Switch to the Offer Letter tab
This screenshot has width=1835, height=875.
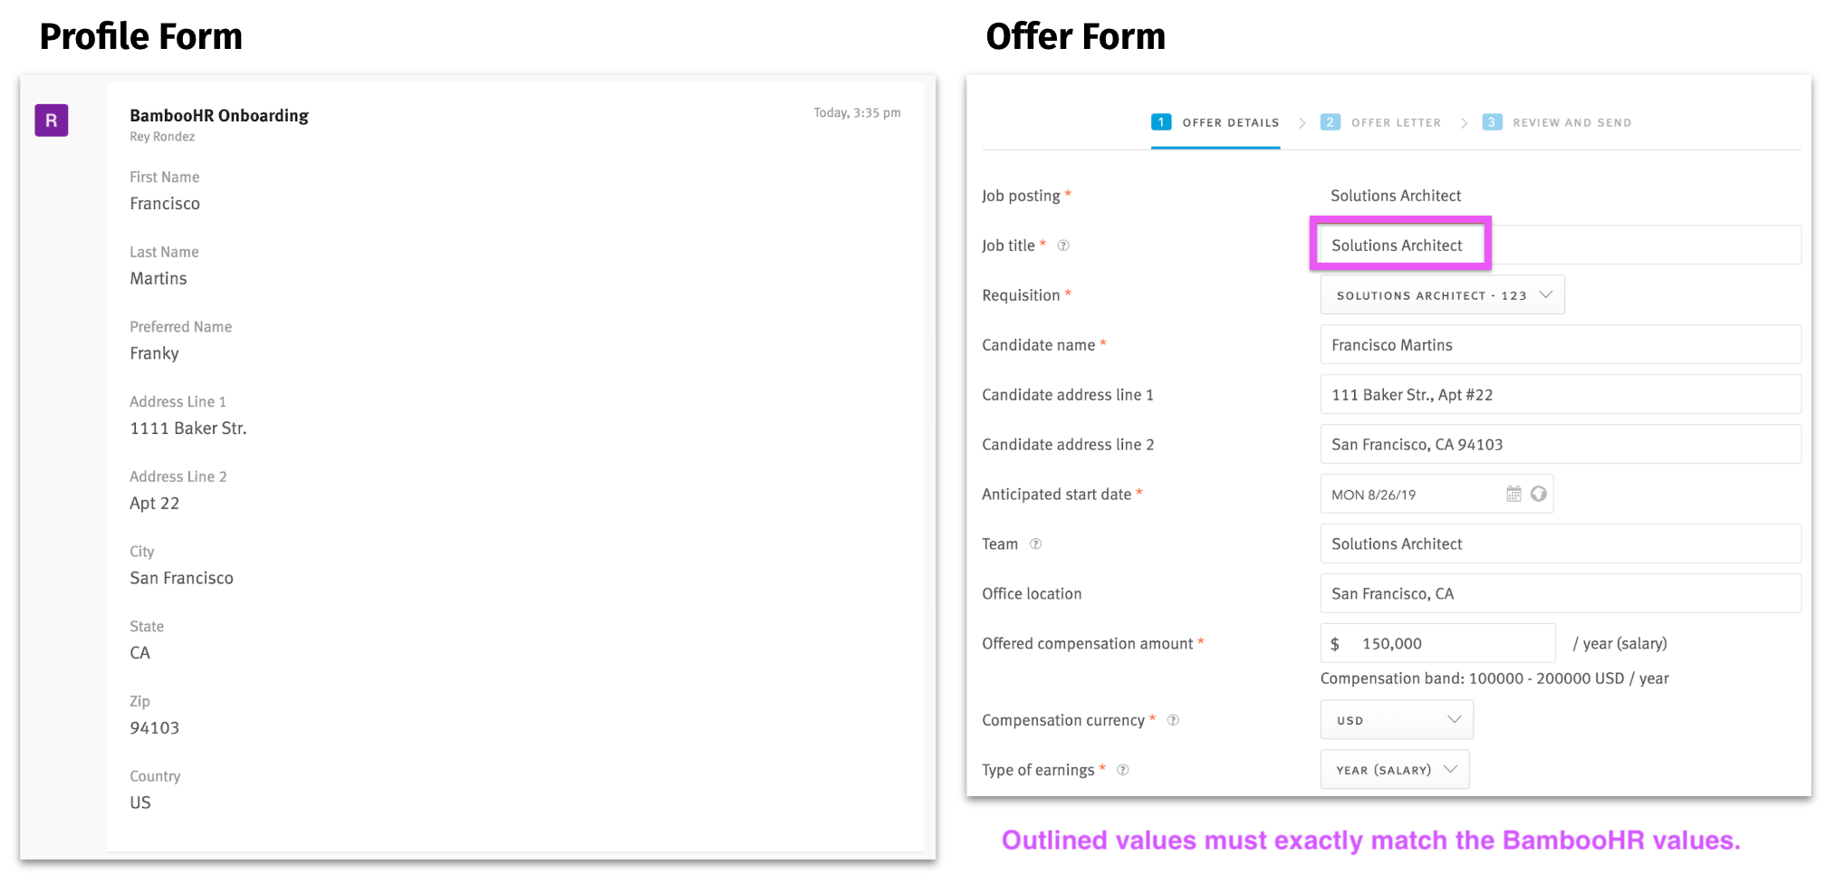(1396, 121)
